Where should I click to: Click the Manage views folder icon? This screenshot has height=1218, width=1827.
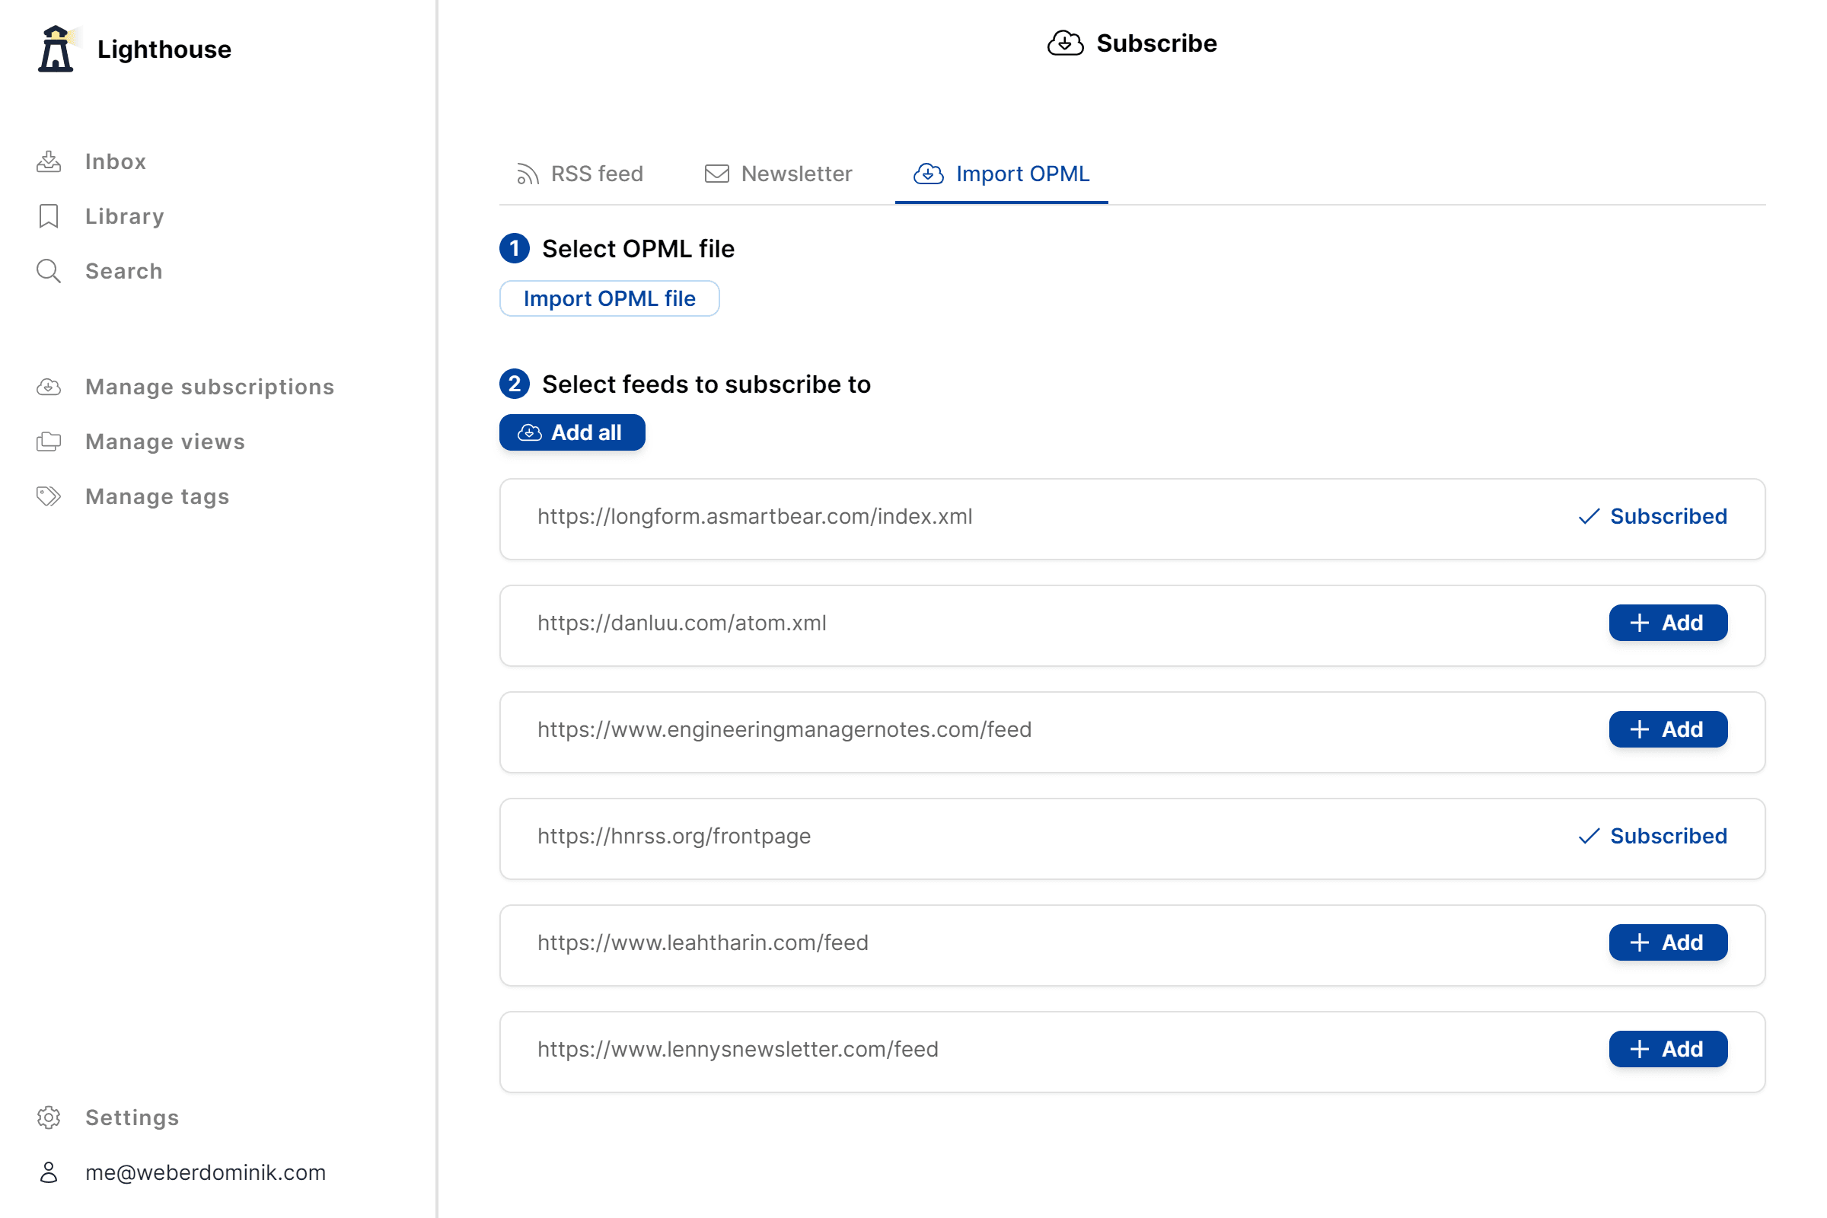(48, 442)
